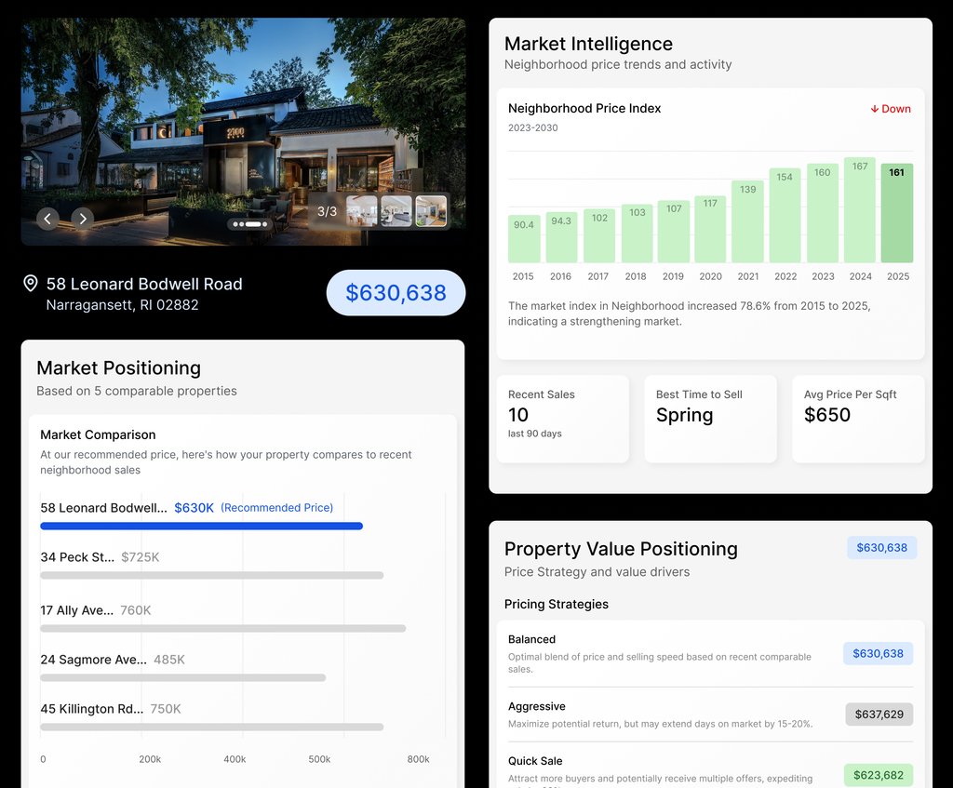The image size is (953, 788).
Task: Advance to the next property photo
Action: tap(83, 219)
